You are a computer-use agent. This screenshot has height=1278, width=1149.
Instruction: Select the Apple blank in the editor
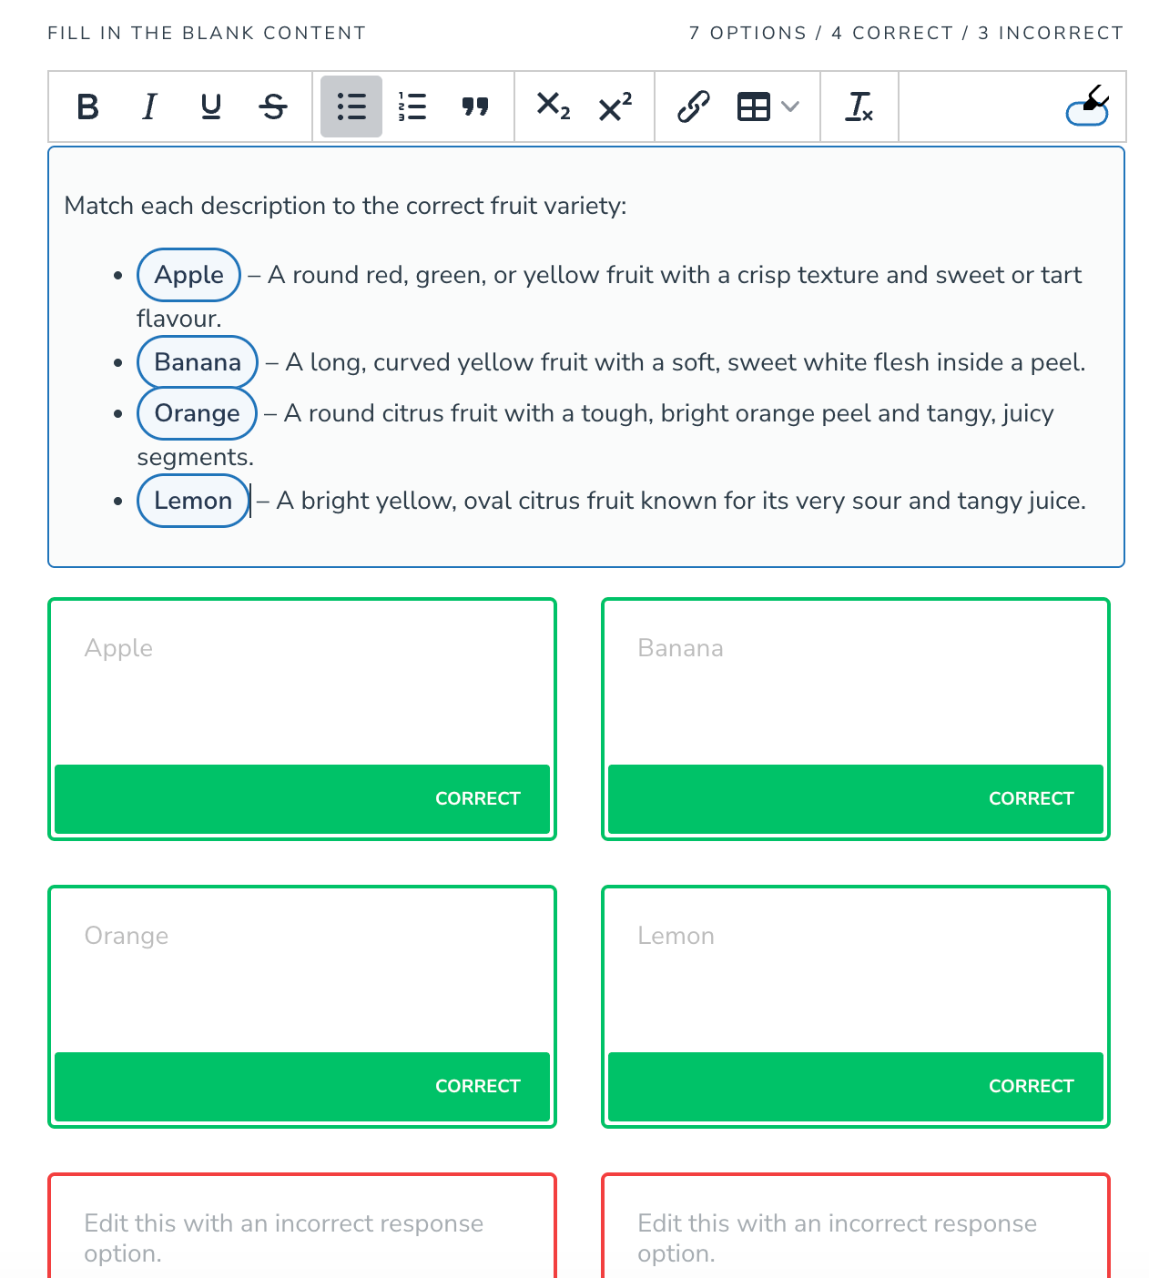pyautogui.click(x=188, y=275)
